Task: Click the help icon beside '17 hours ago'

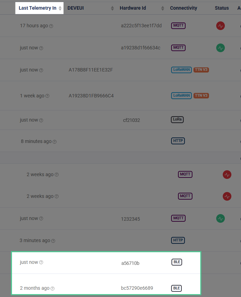Action: [51, 26]
